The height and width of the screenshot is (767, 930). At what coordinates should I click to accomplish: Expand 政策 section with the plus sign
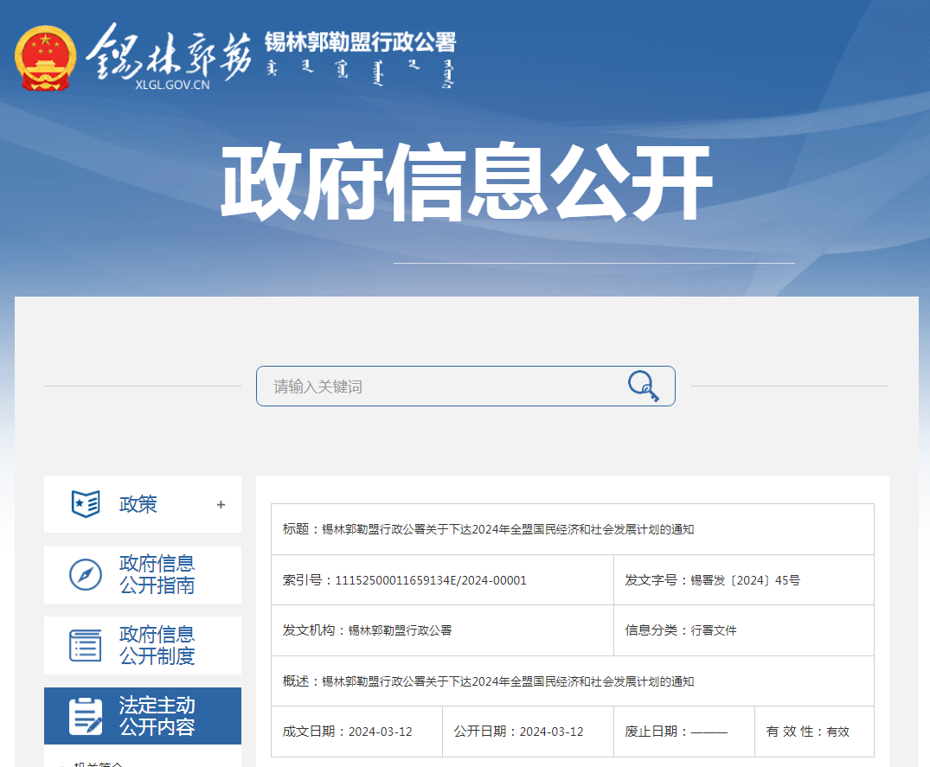(x=221, y=504)
